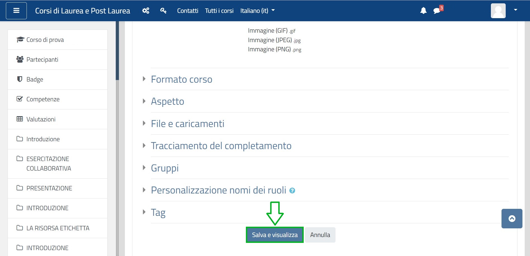
Task: Click Tracciamento del completamento heading
Action: click(221, 146)
